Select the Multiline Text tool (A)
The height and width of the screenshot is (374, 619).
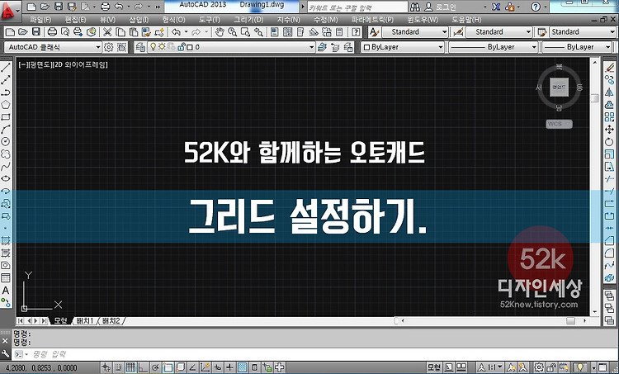tap(6, 291)
